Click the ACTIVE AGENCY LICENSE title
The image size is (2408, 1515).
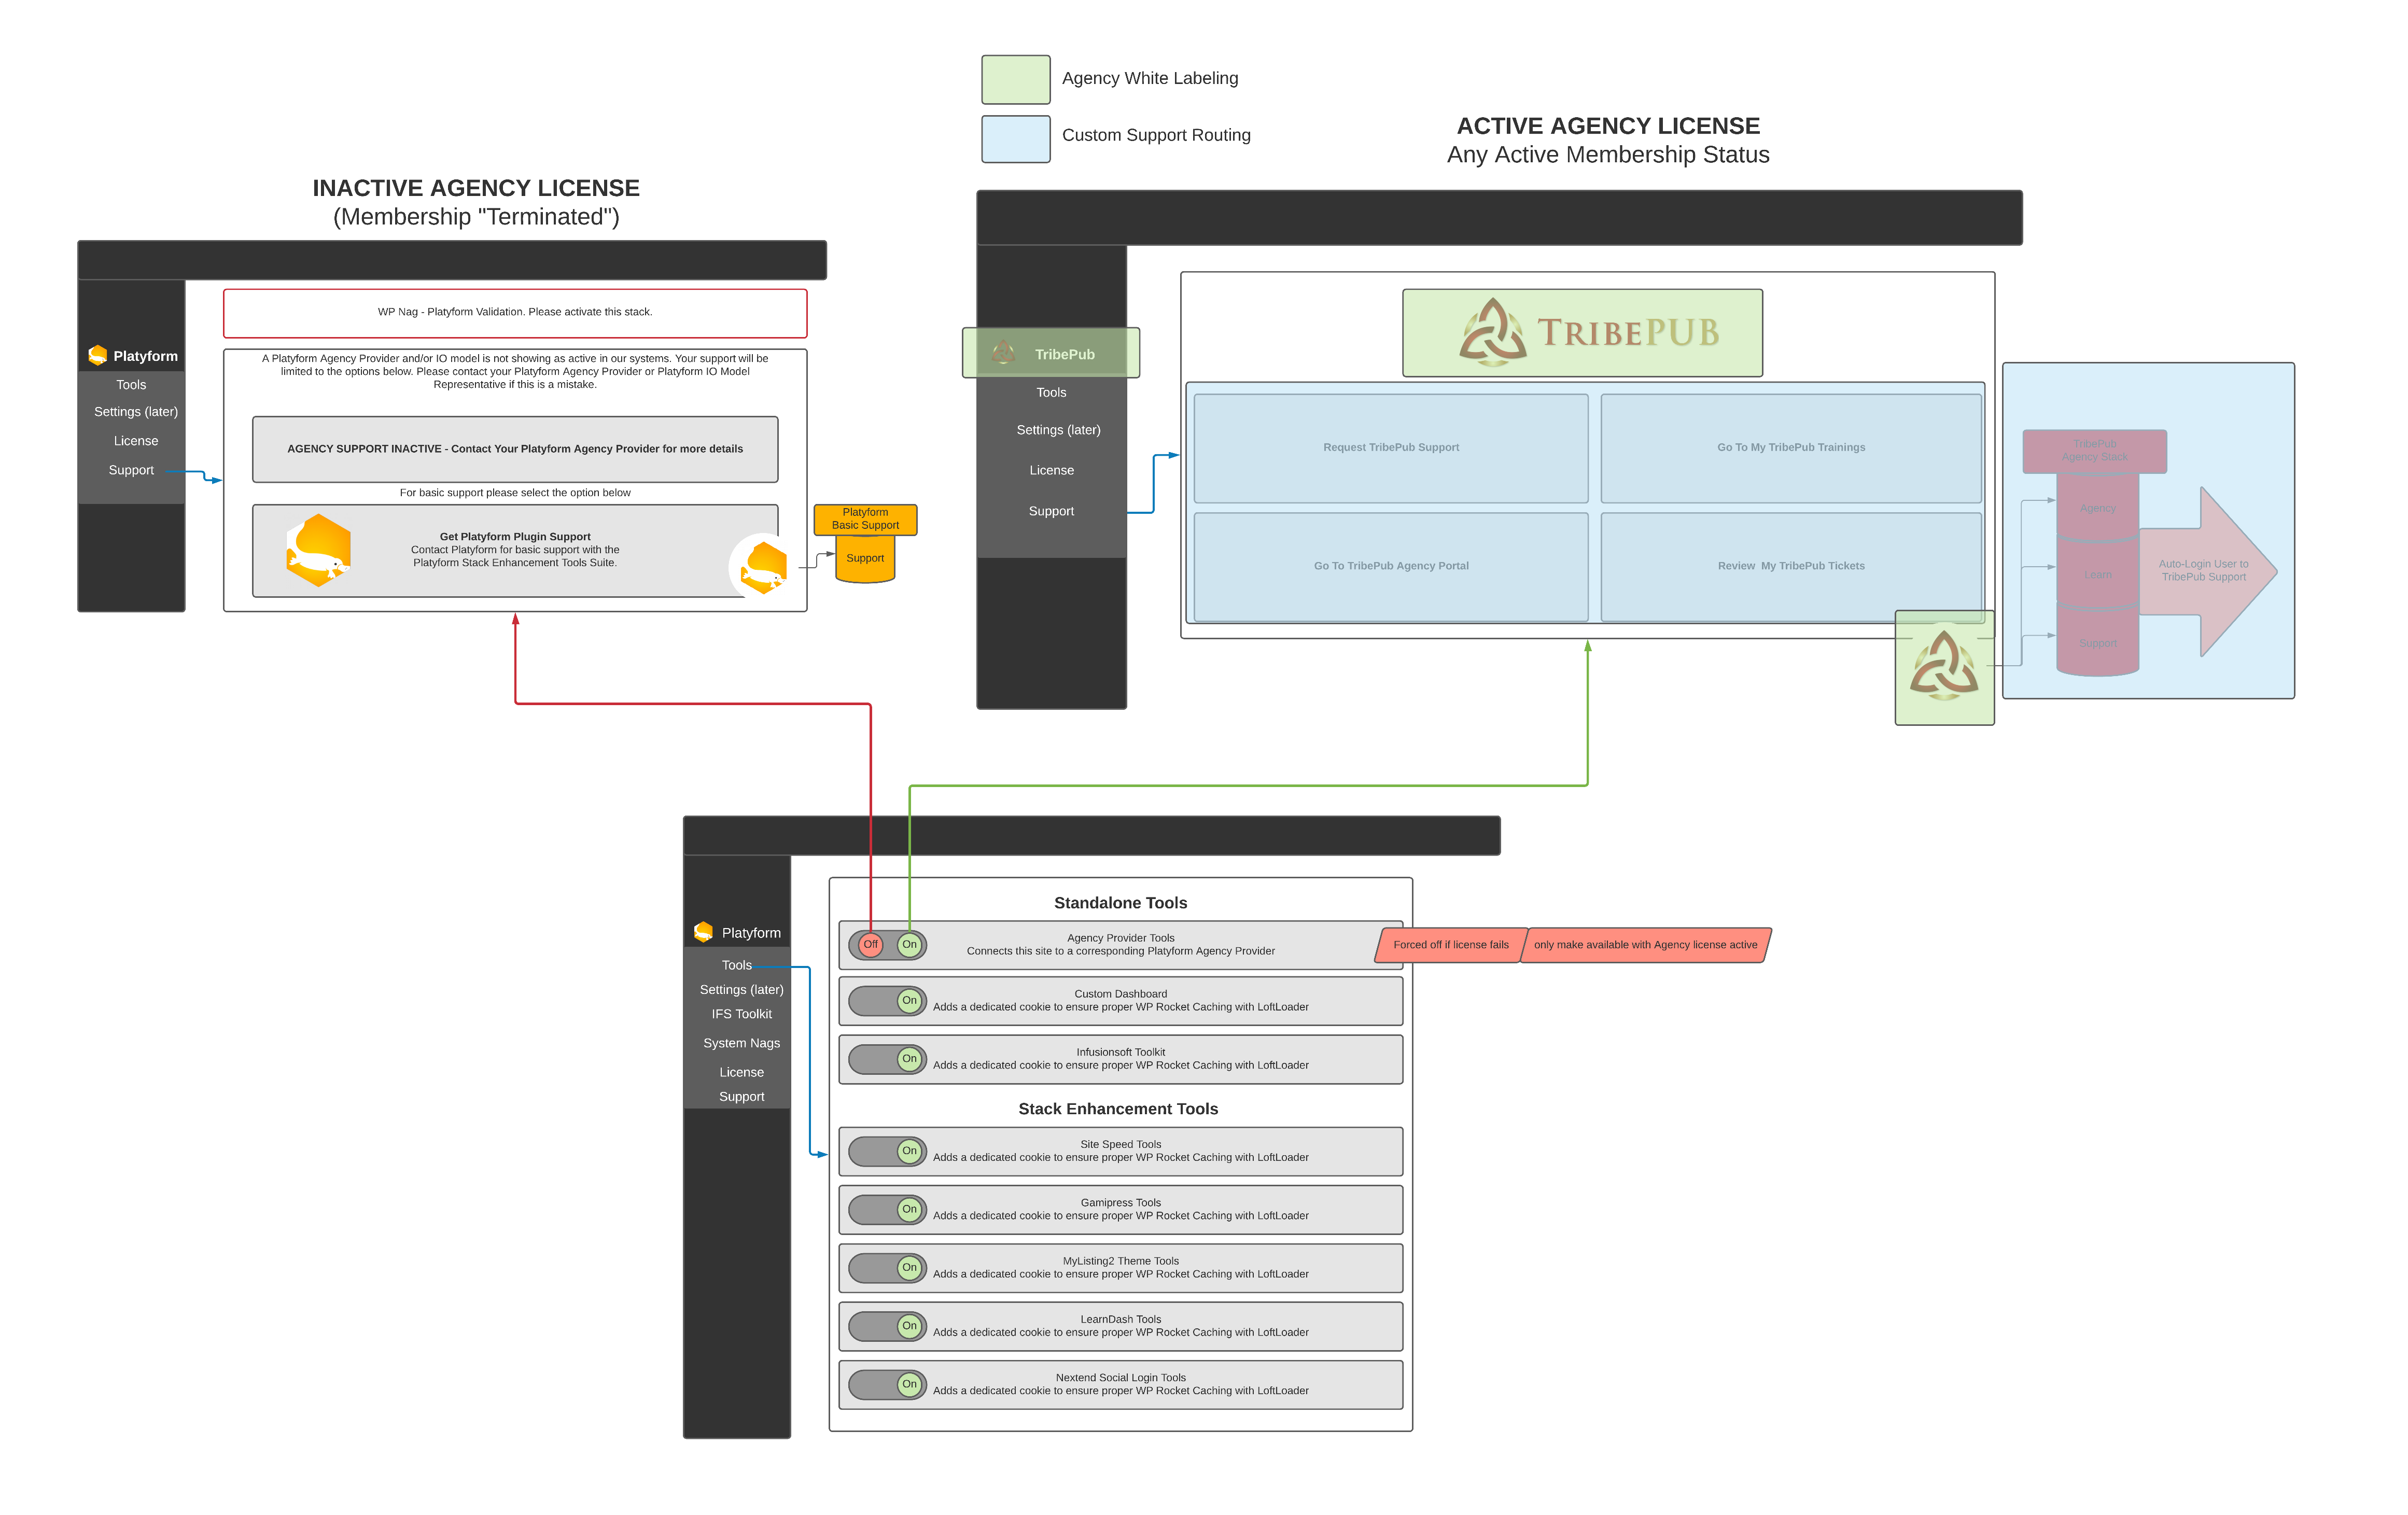pos(1608,126)
